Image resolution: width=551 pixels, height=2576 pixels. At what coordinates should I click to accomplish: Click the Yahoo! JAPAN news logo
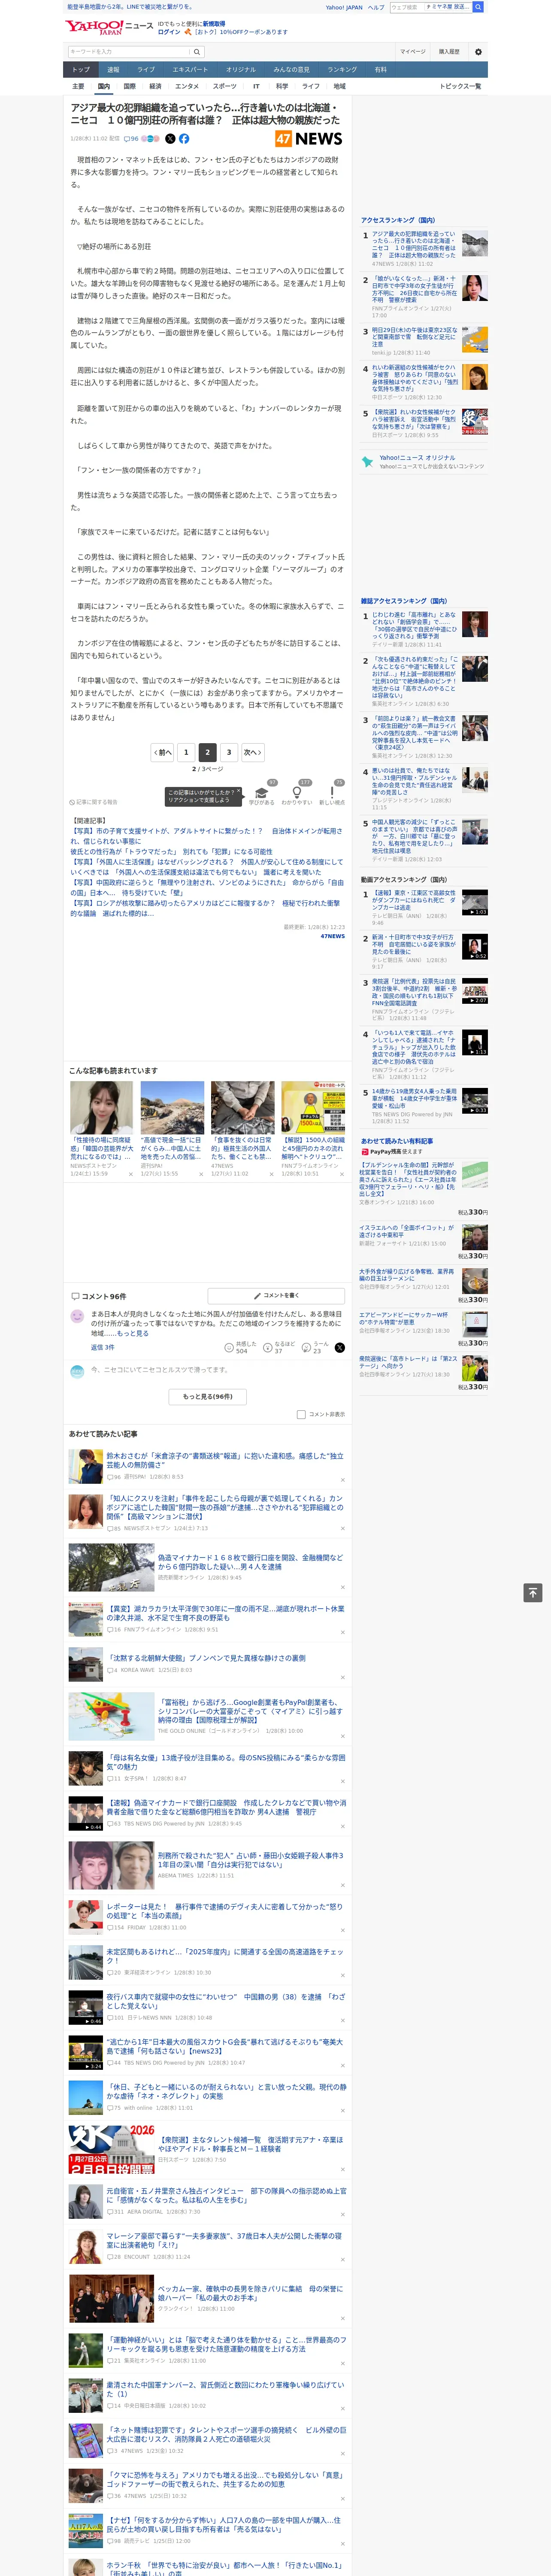(110, 27)
